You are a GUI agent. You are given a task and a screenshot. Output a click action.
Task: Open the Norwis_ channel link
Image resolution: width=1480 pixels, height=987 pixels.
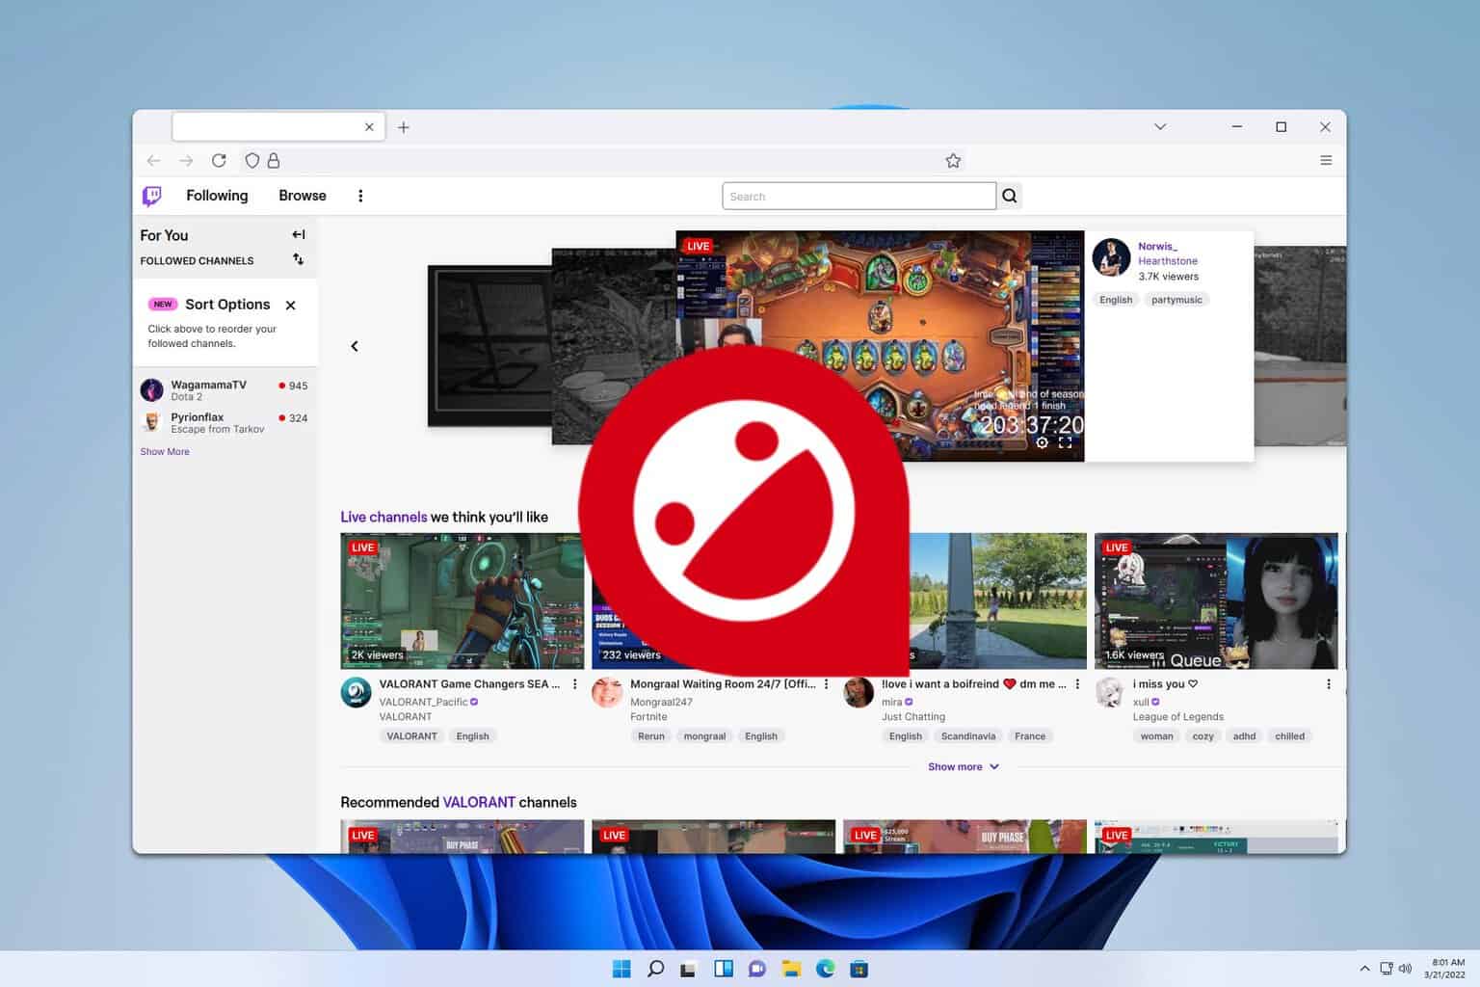tap(1157, 246)
